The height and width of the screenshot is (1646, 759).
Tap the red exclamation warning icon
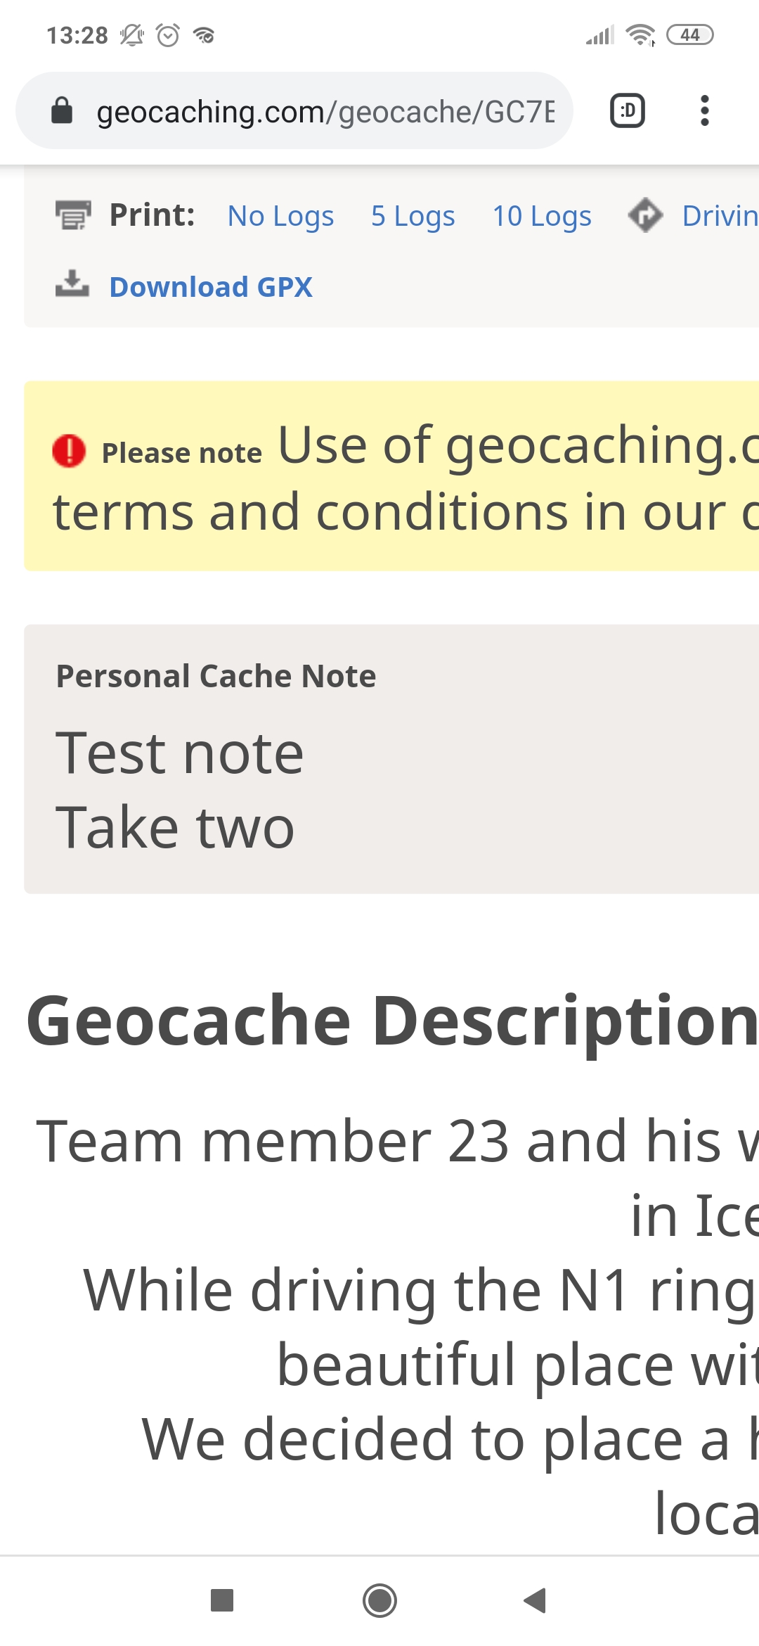click(x=69, y=451)
